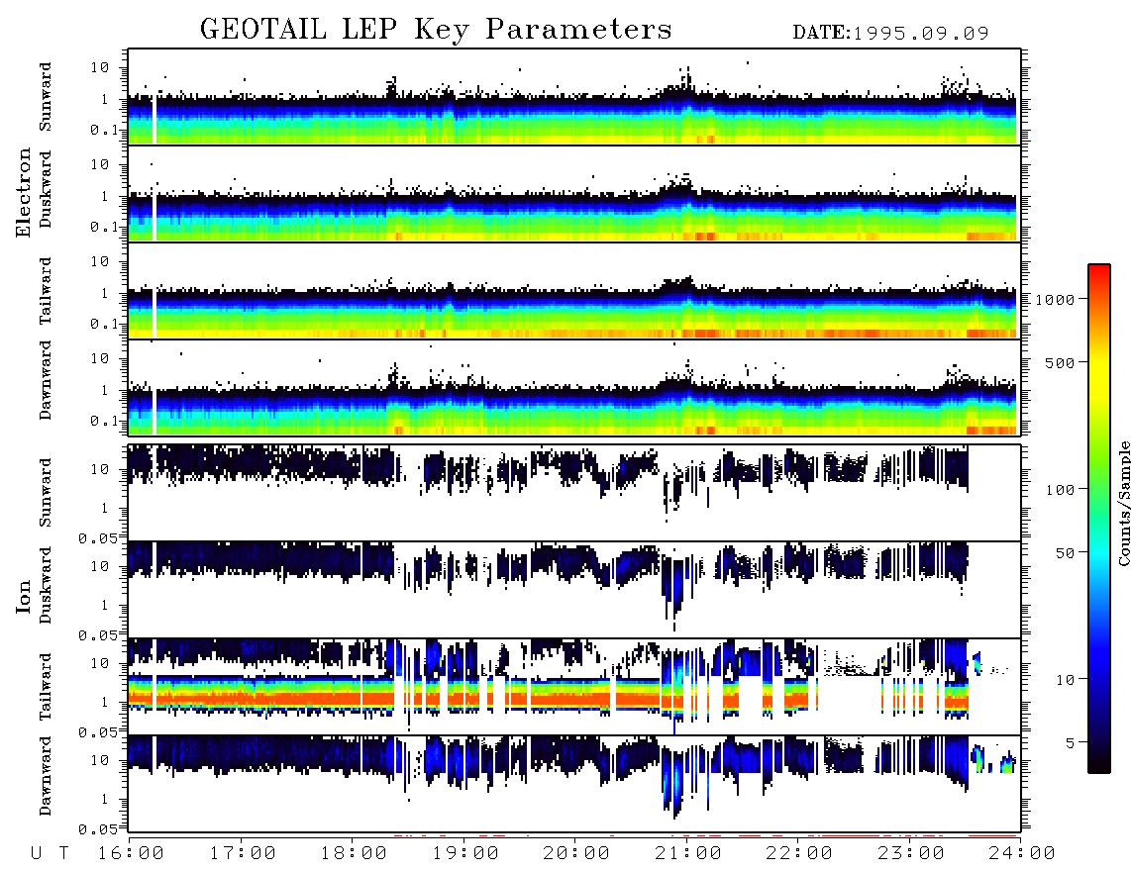Click the Electron Sunward spectrogram panel

point(574,97)
